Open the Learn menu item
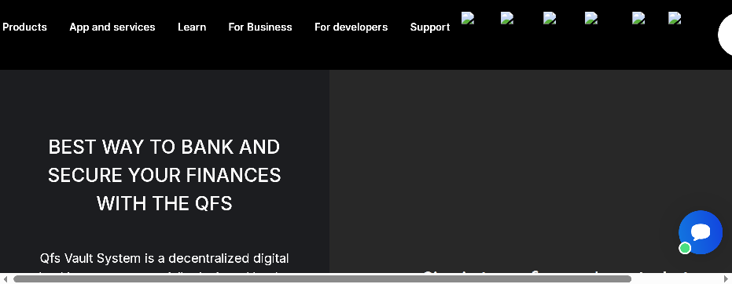This screenshot has width=732, height=284. point(192,27)
